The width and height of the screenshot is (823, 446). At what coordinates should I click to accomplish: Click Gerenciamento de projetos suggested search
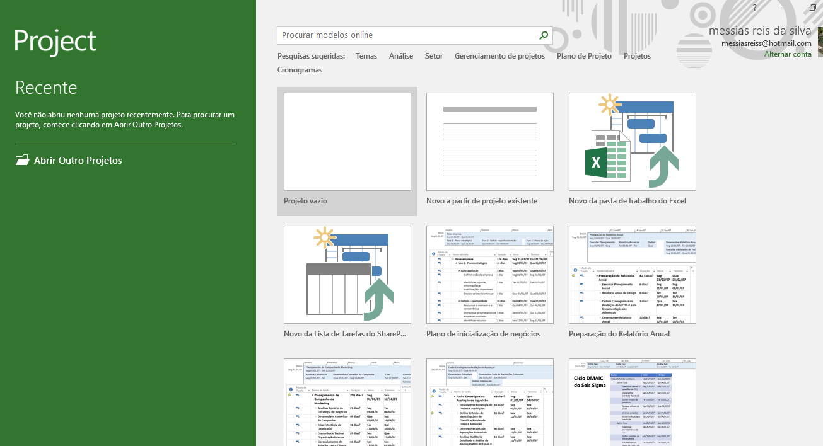point(499,55)
